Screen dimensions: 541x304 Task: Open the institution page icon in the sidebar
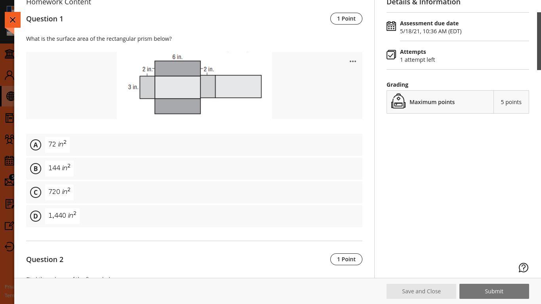[9, 53]
